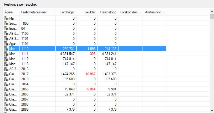Click the building icon in row 1100

point(6,34)
